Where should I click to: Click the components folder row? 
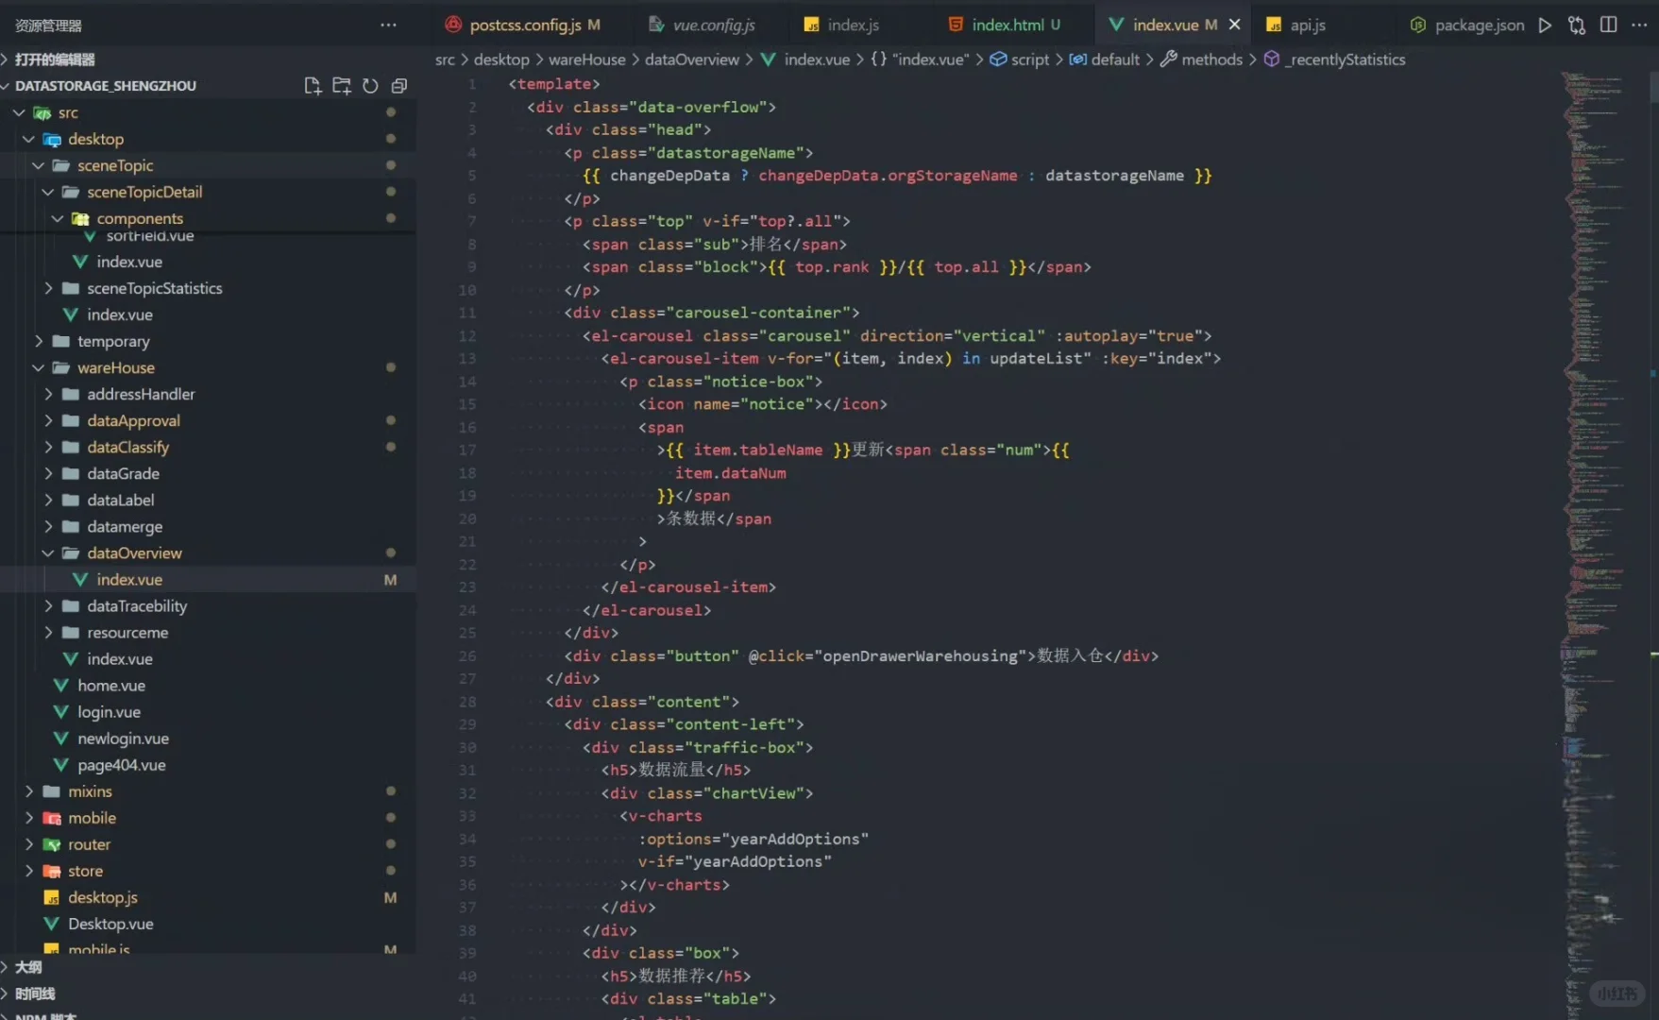pyautogui.click(x=208, y=219)
